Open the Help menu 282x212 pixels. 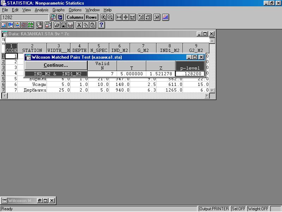pyautogui.click(x=108, y=10)
